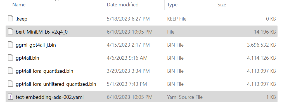Sort by Size column header
Screen dimensions: 282x106
[x=222, y=5]
